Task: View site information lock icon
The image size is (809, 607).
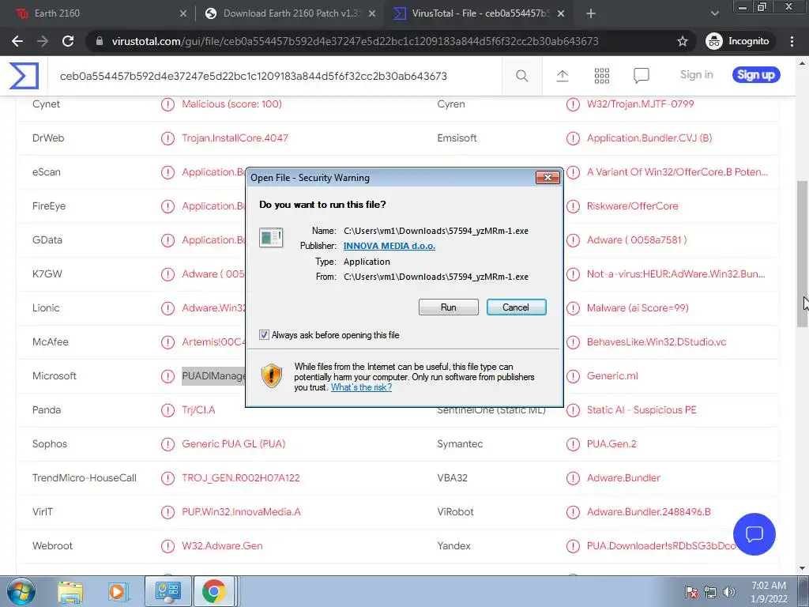Action: point(100,41)
